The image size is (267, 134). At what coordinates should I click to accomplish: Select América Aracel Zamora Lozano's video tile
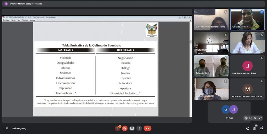(x=211, y=20)
